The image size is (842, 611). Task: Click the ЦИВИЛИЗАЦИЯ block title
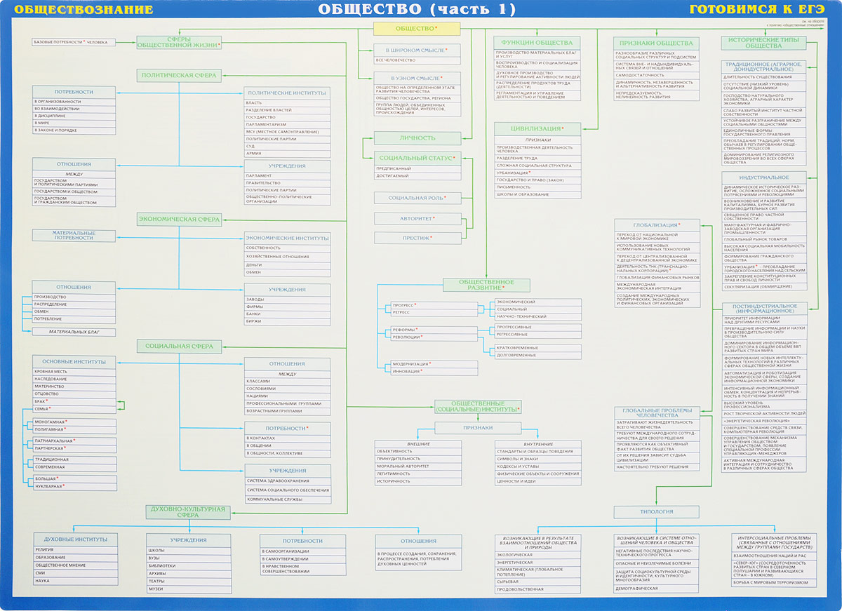click(x=537, y=129)
